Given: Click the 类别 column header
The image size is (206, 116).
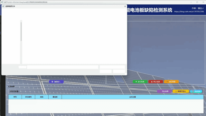Looking at the screenshot, I should 42,97.
